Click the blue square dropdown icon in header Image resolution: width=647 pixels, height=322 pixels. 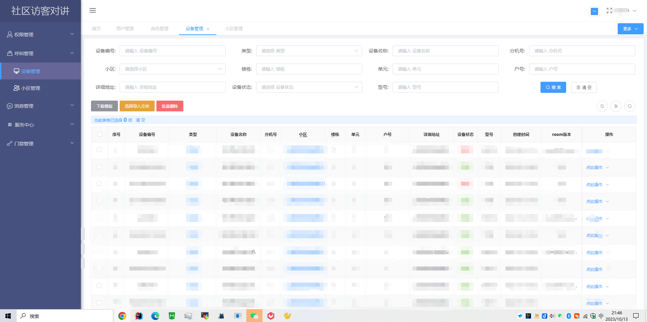pos(594,11)
